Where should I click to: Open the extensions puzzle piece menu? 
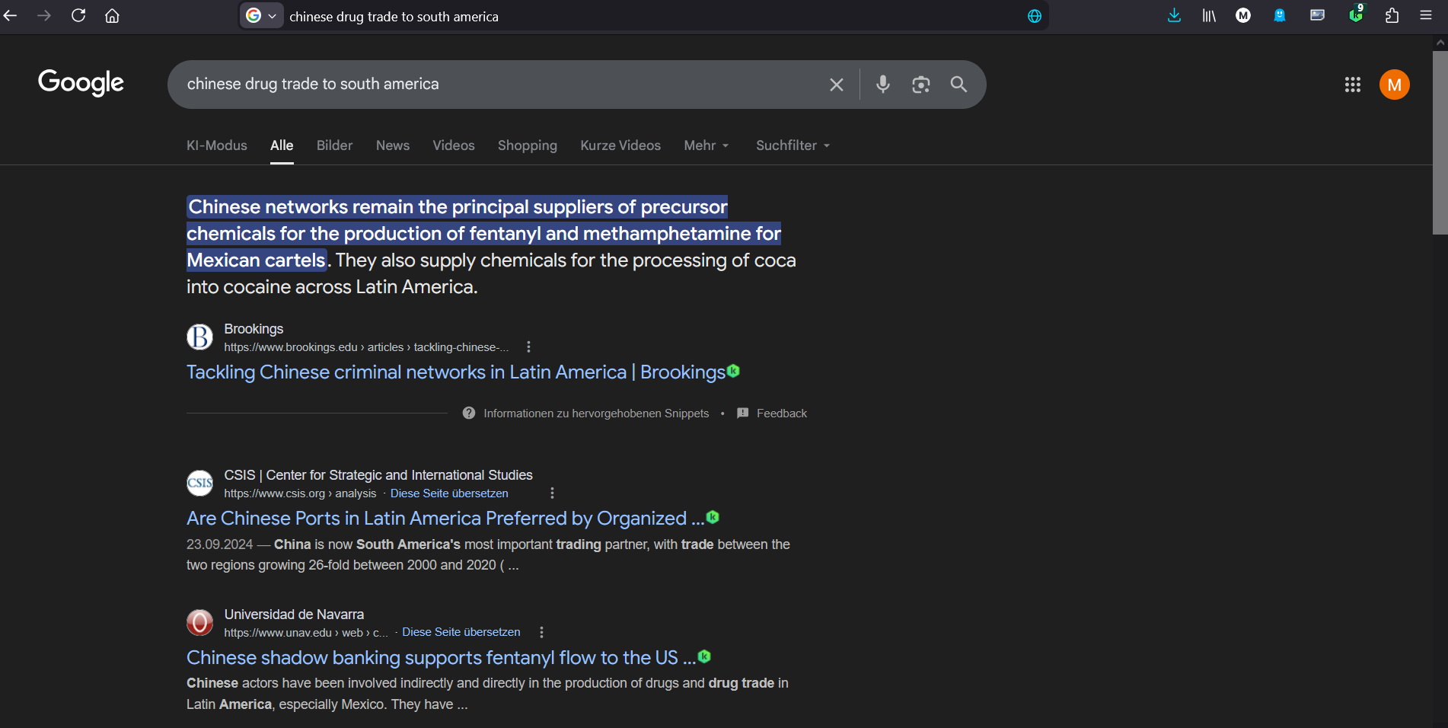(1392, 16)
